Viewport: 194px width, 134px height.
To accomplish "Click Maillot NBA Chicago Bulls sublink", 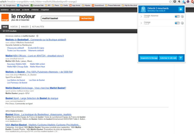I will [18, 67].
